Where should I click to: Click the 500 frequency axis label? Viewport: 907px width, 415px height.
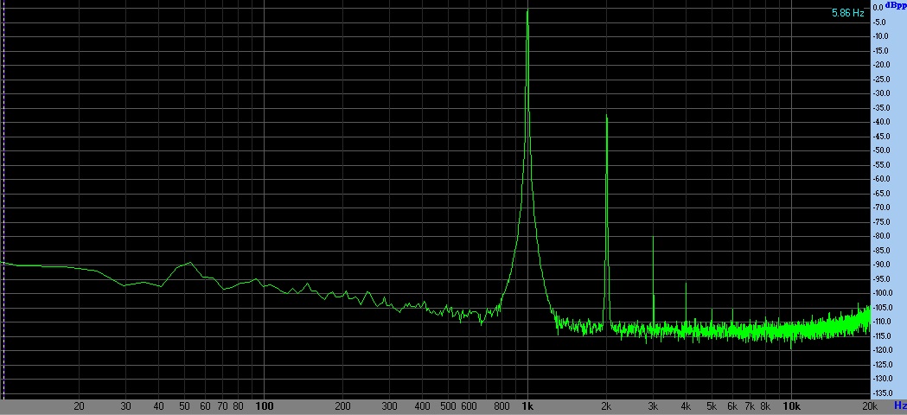[x=448, y=405]
